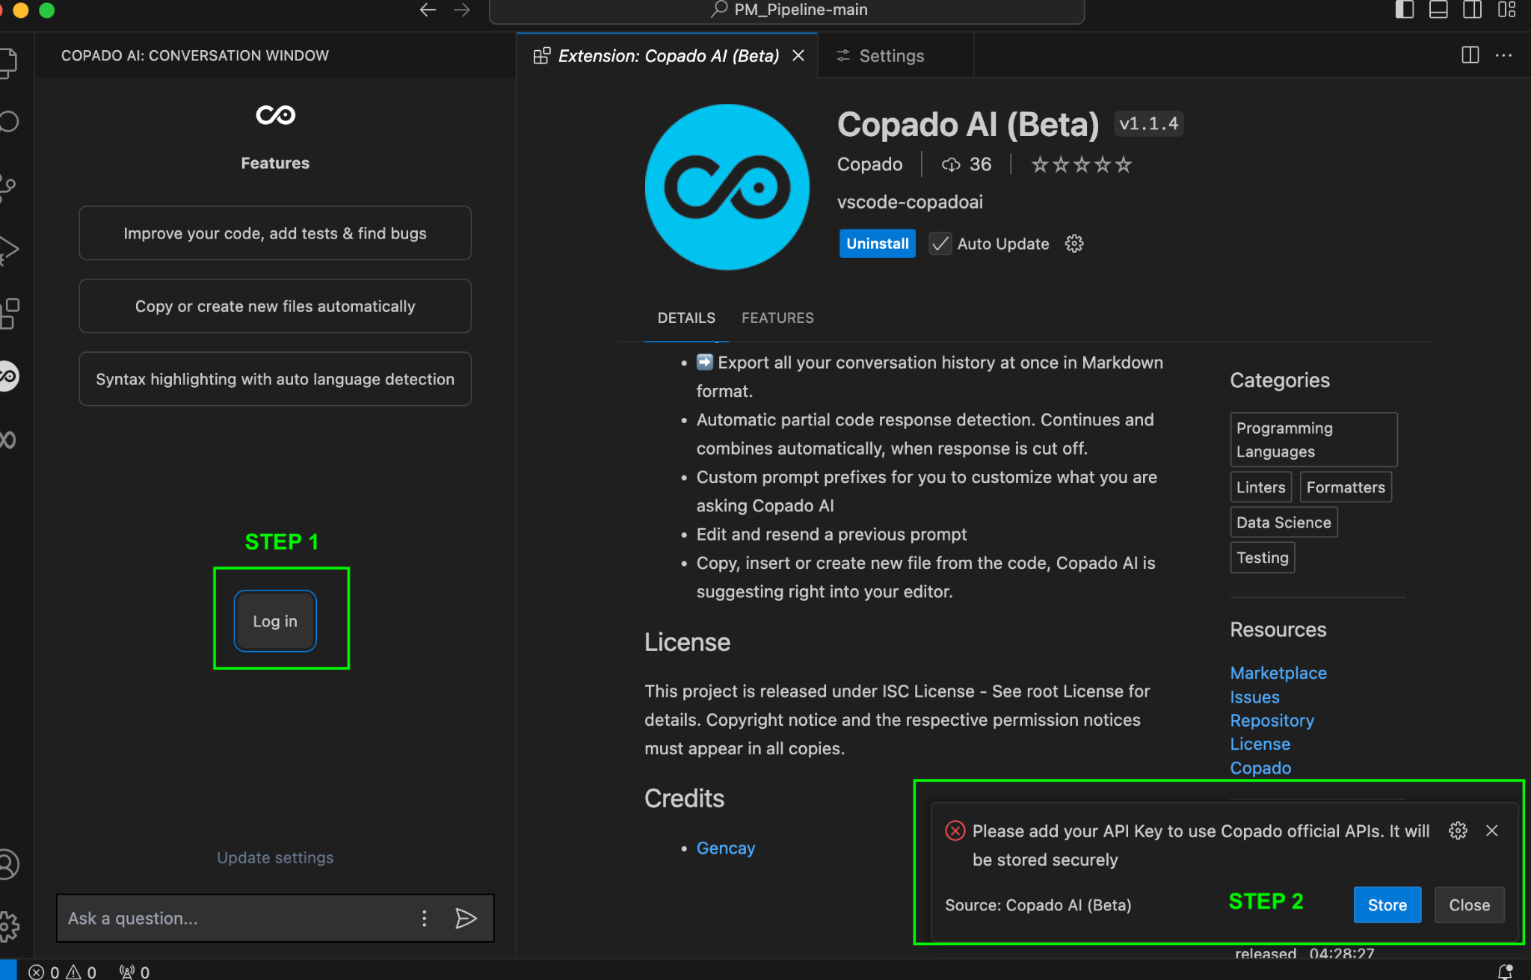Click Log in button
This screenshot has height=980, width=1531.
[x=275, y=621]
